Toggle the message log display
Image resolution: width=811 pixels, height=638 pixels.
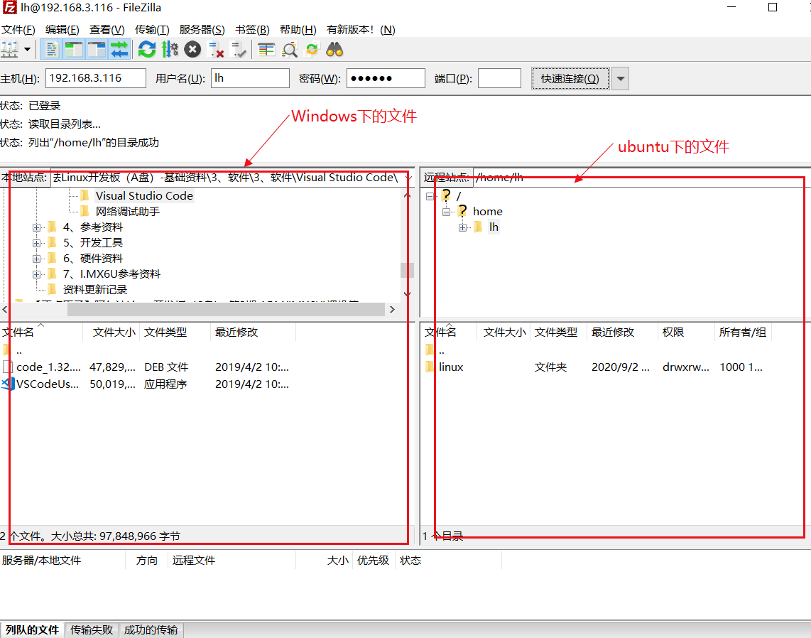[50, 49]
